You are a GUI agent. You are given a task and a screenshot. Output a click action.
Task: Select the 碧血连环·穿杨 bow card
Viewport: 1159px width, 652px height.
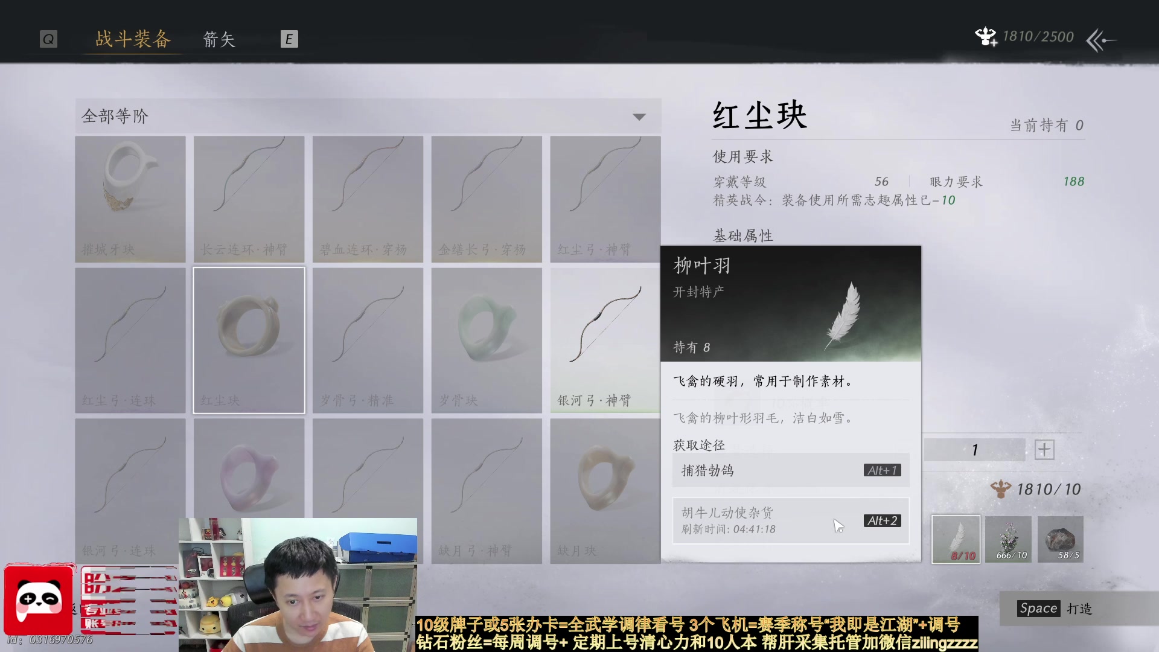pyautogui.click(x=368, y=199)
